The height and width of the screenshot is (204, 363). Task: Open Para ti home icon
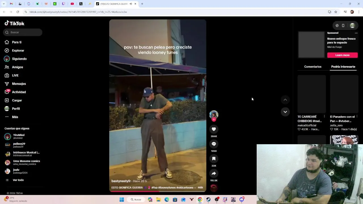(x=7, y=42)
